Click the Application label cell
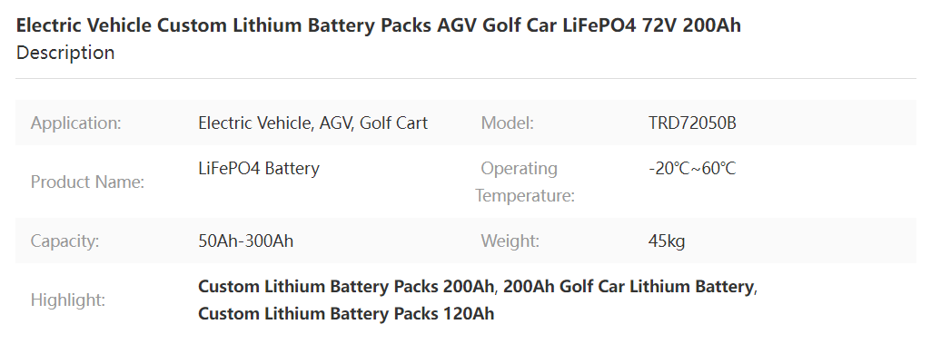Image resolution: width=931 pixels, height=344 pixels. click(x=76, y=123)
